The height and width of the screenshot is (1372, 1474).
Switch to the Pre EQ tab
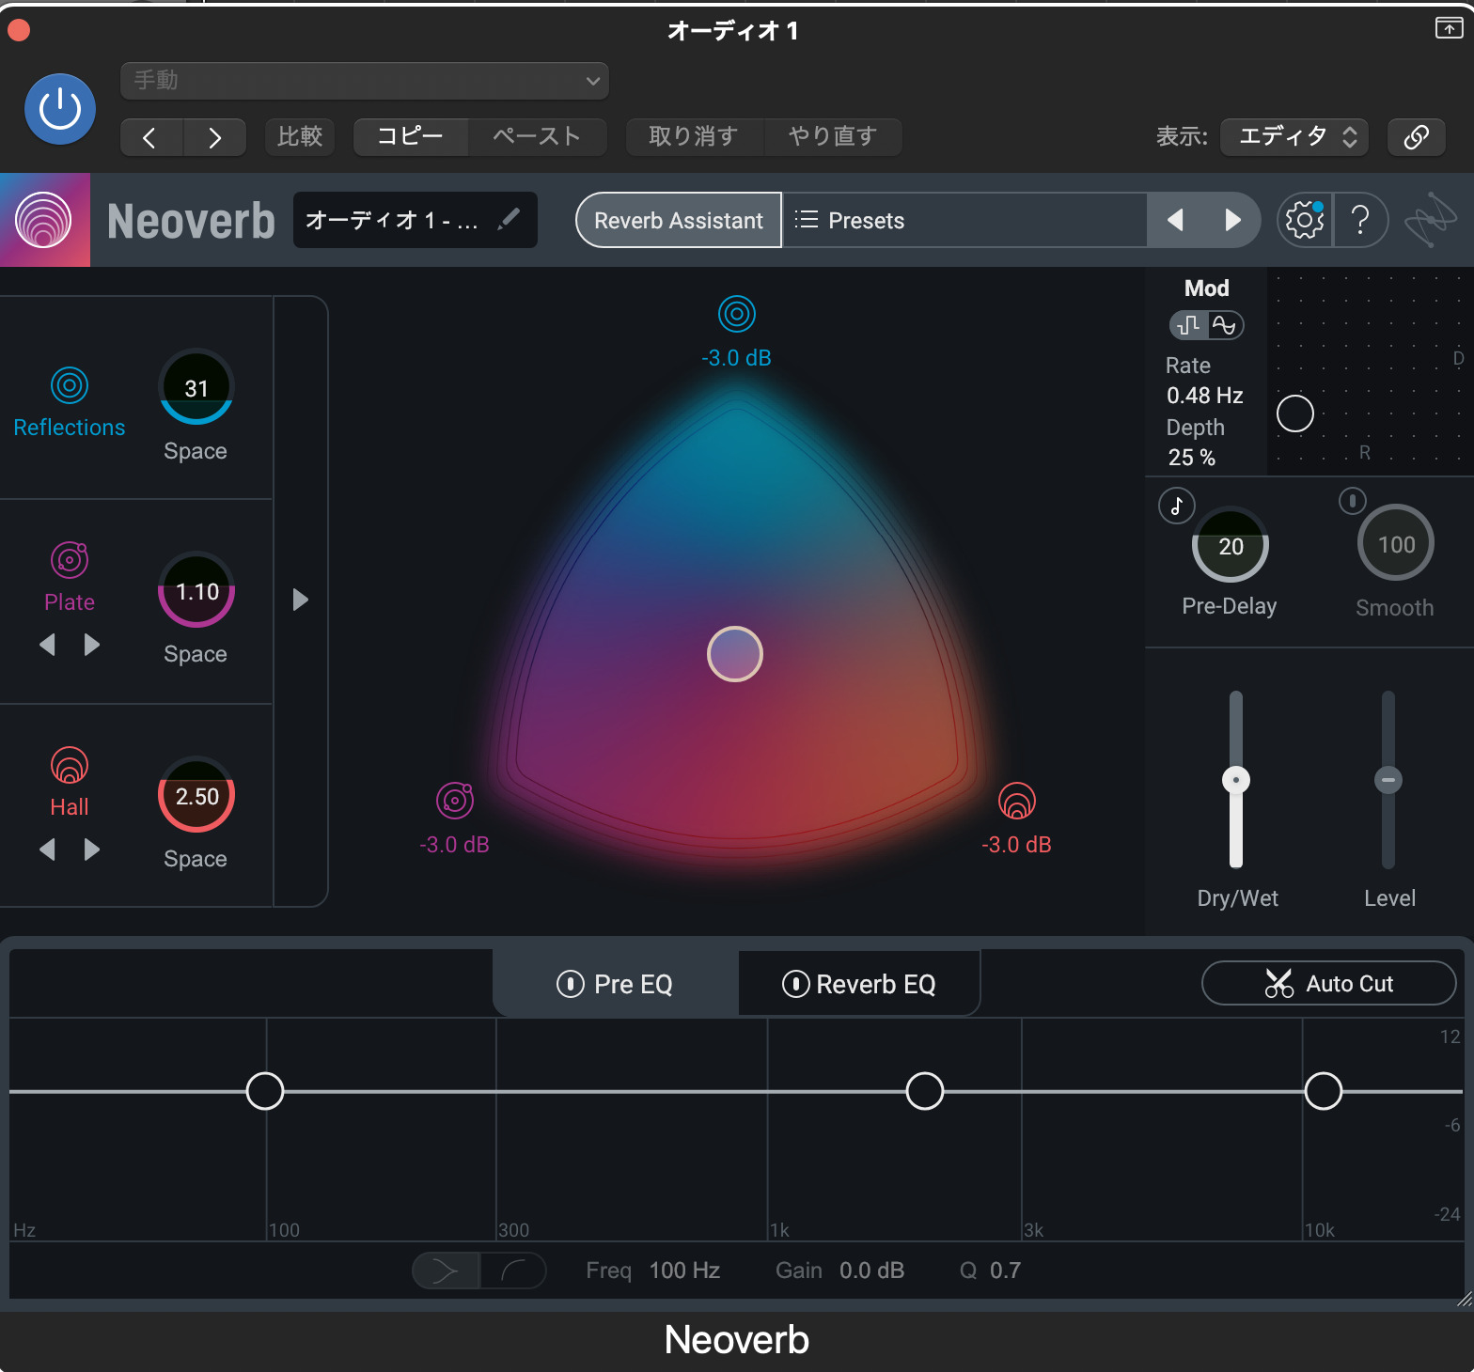pyautogui.click(x=616, y=984)
